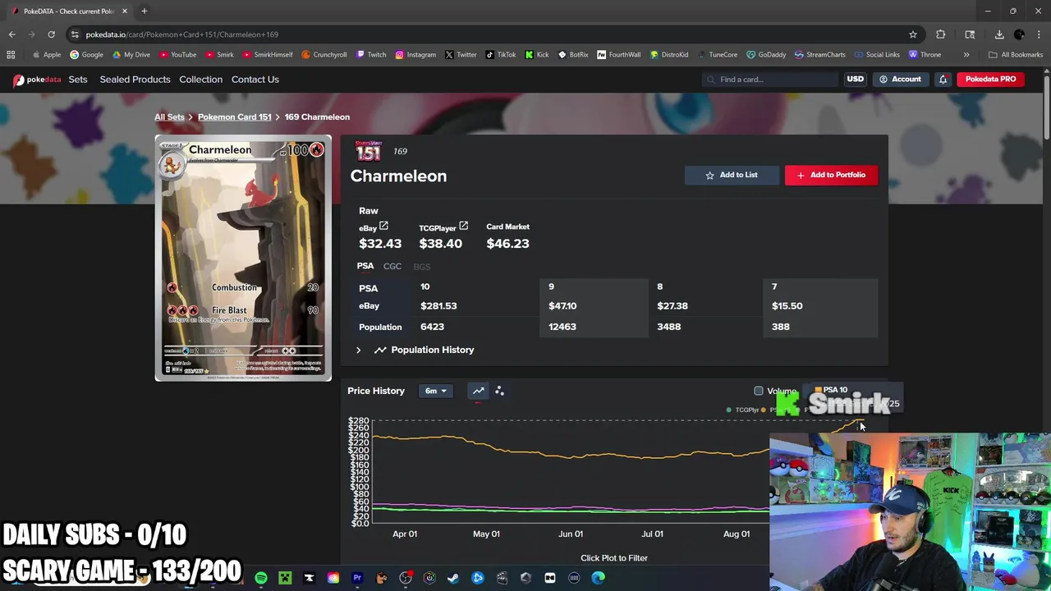Viewport: 1051px width, 591px height.
Task: Open Steam from the taskbar
Action: [x=453, y=578]
